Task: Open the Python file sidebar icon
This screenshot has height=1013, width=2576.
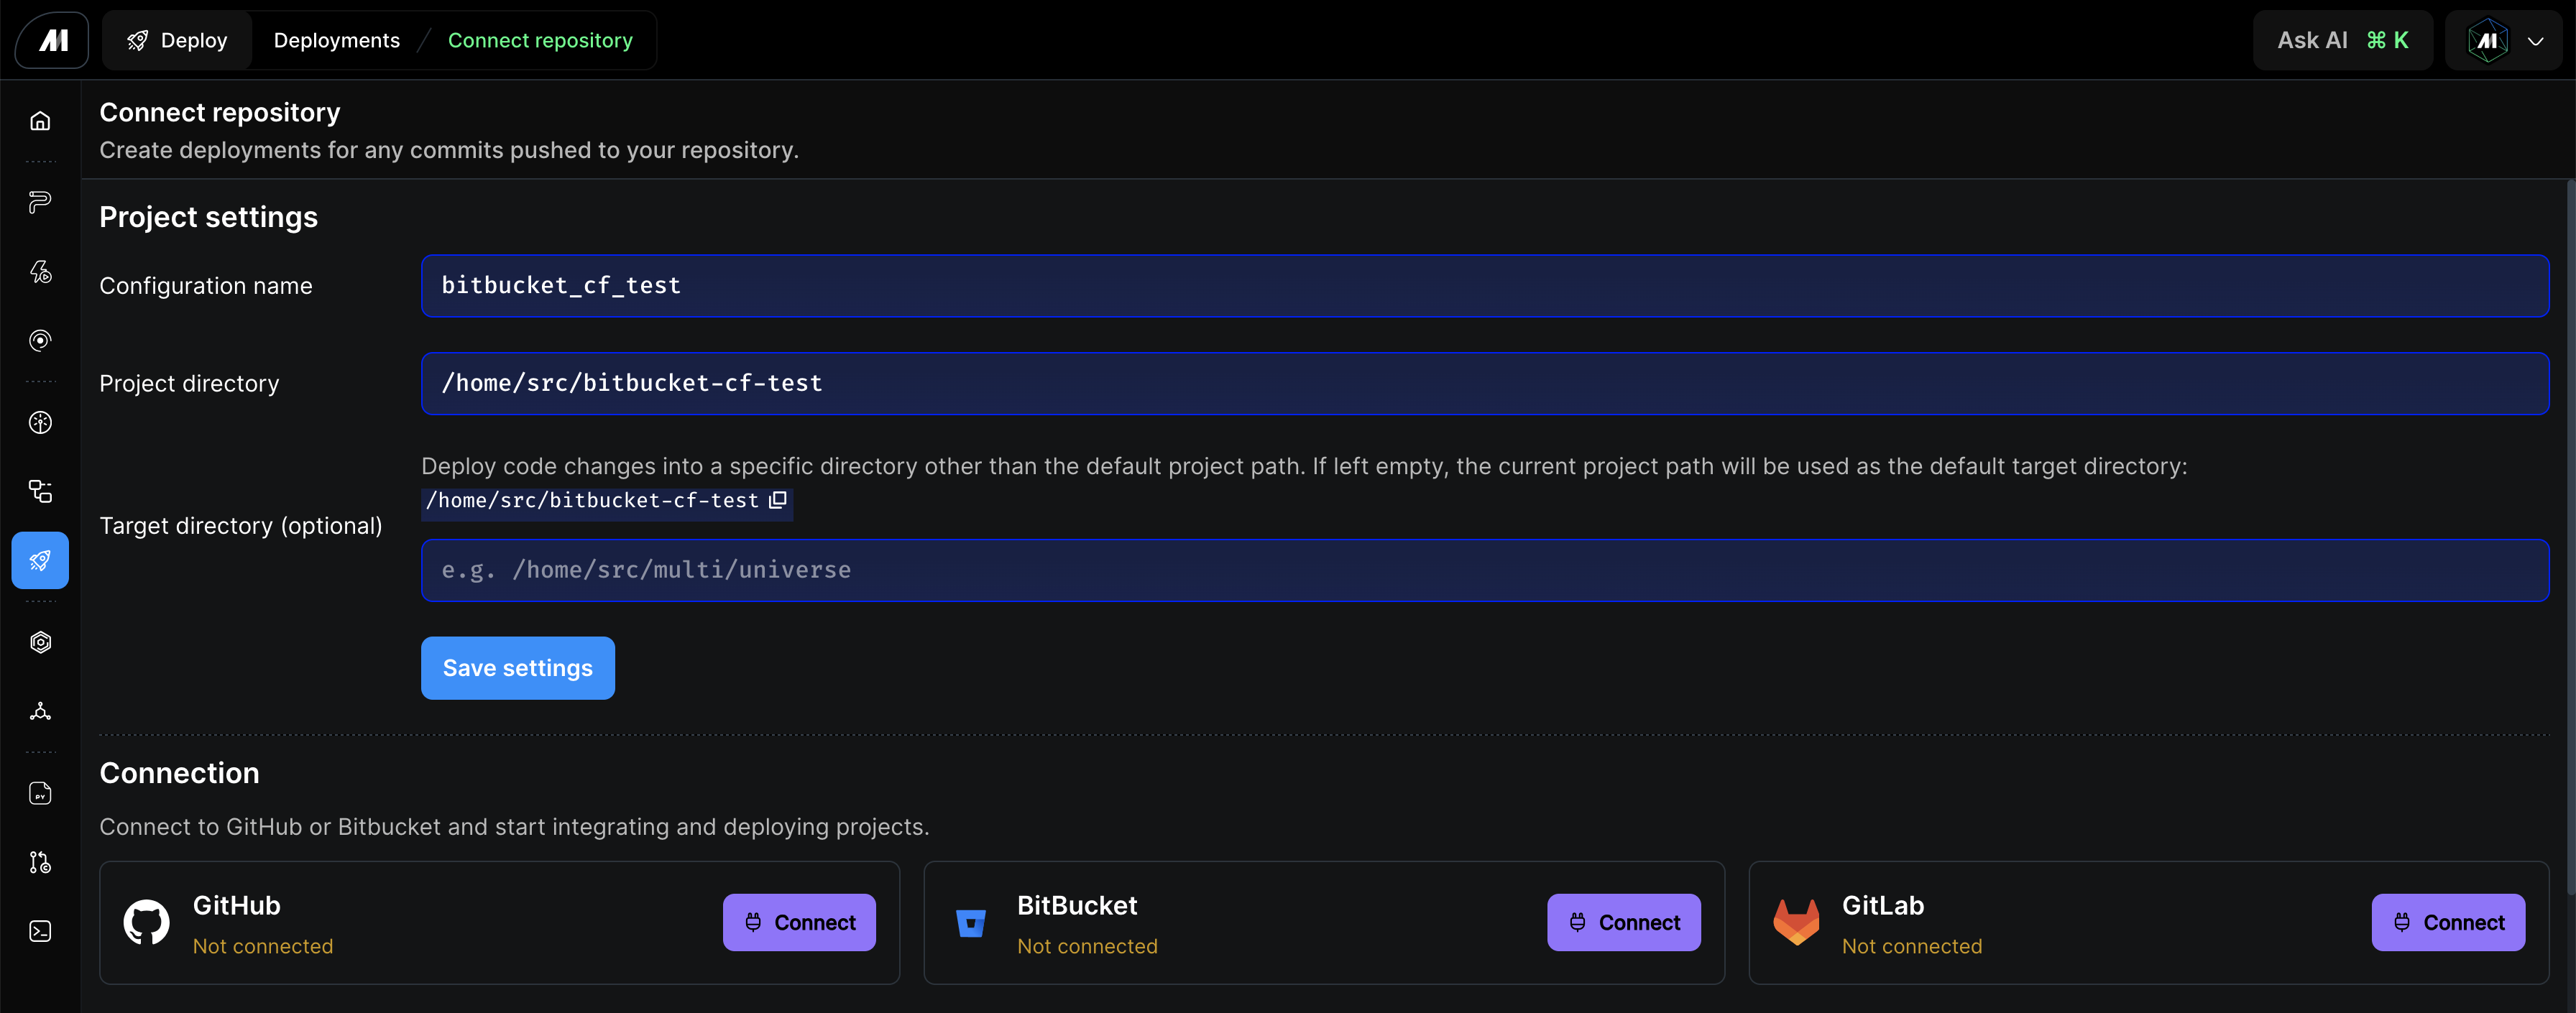Action: coord(40,794)
